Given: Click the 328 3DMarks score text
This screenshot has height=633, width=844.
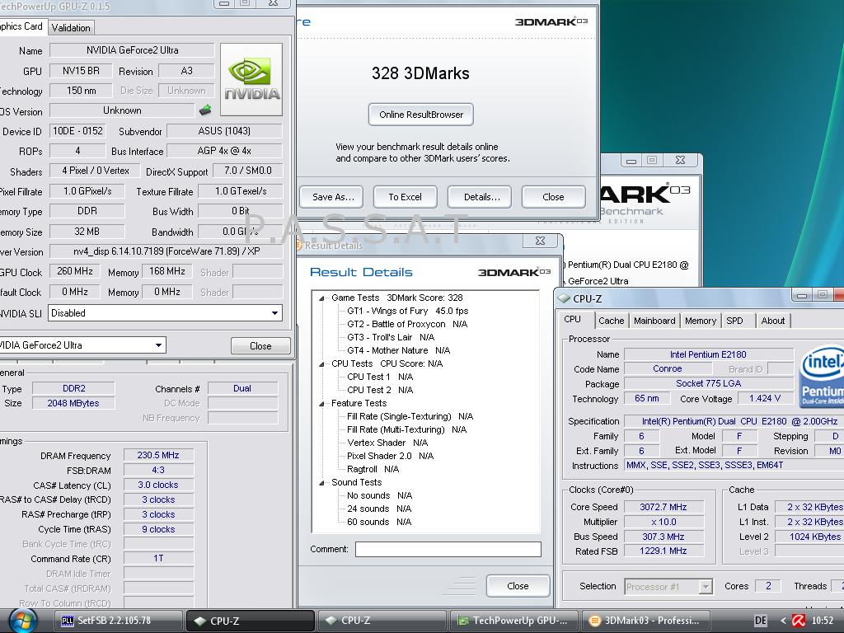Looking at the screenshot, I should pyautogui.click(x=420, y=73).
